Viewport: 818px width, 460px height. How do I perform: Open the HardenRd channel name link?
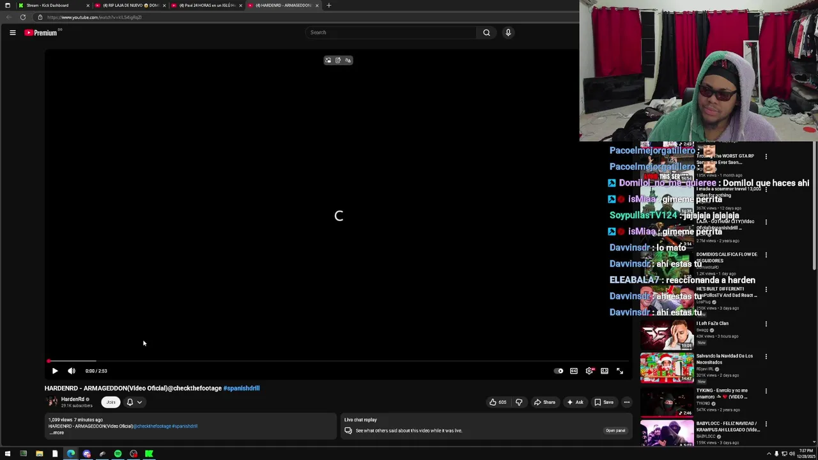point(72,399)
